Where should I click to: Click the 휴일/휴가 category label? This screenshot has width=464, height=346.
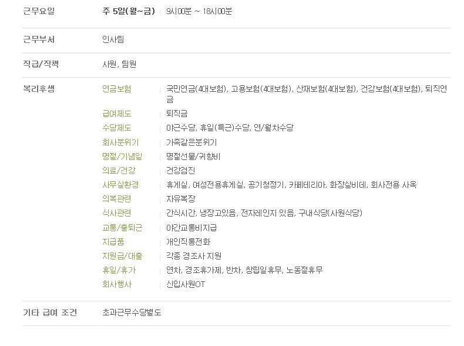[x=119, y=270]
